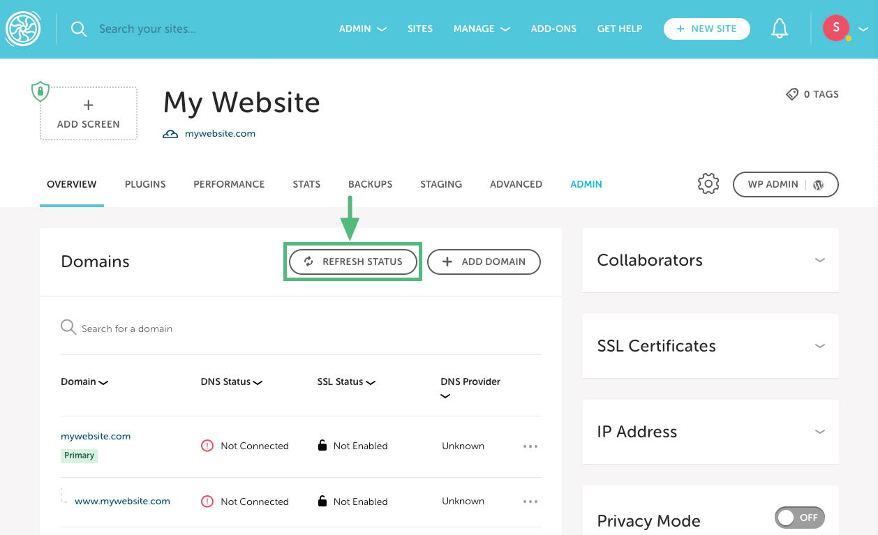Click the search magnifier in the top bar
The image size is (878, 535).
click(x=78, y=29)
